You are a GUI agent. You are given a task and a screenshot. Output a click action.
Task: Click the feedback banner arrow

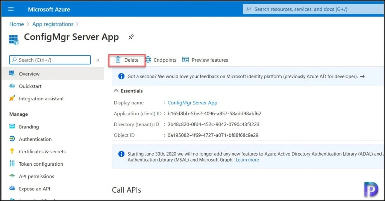[362, 77]
